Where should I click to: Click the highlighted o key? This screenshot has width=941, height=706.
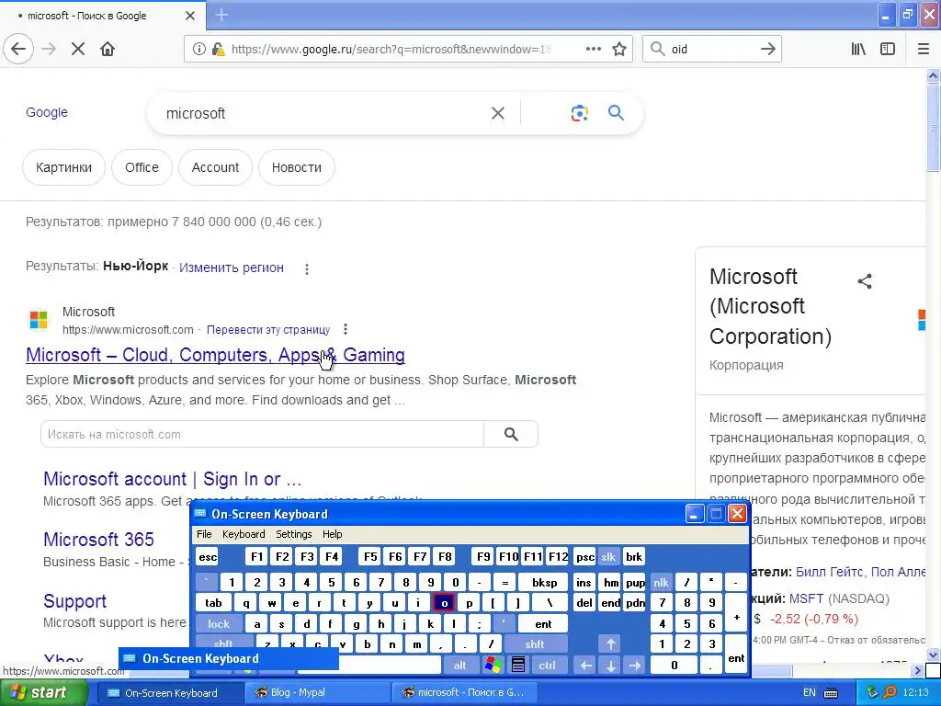[444, 603]
